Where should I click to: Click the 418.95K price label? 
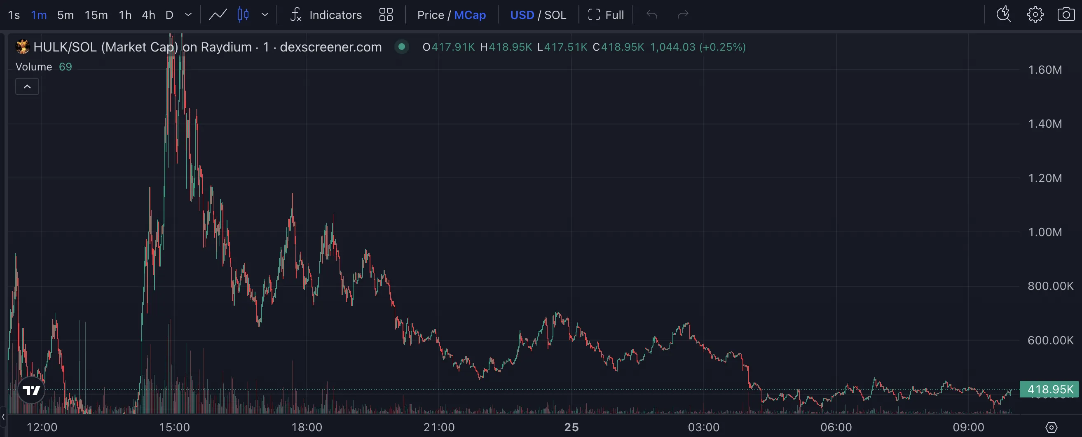pyautogui.click(x=1050, y=389)
